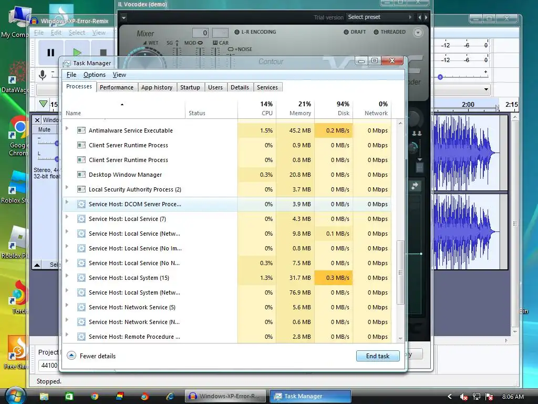Expand Local Security Authority Process (2)

(x=67, y=187)
